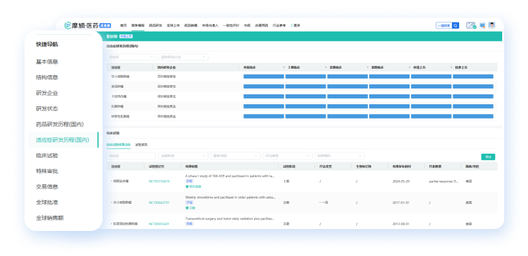528x256 pixels.
Task: Click the 摩熵医药 logo icon
Action: click(67, 26)
